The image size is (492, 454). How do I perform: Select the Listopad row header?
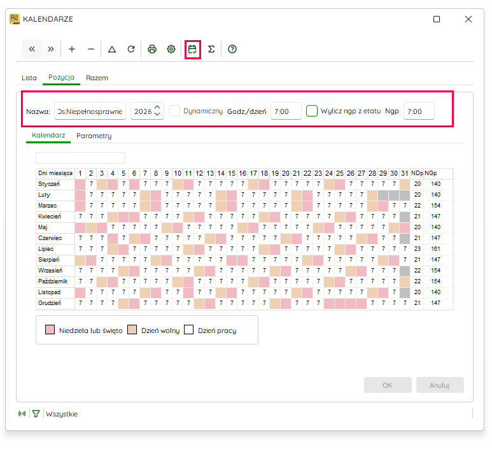[55, 292]
